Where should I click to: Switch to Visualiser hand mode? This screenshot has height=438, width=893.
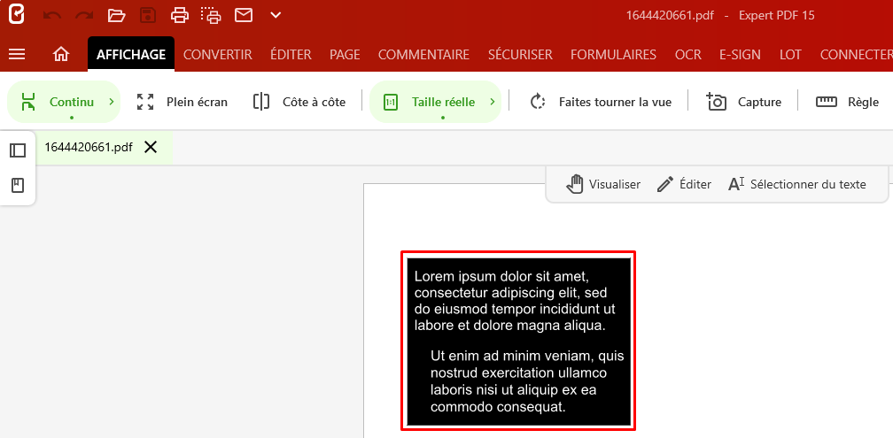tap(603, 184)
